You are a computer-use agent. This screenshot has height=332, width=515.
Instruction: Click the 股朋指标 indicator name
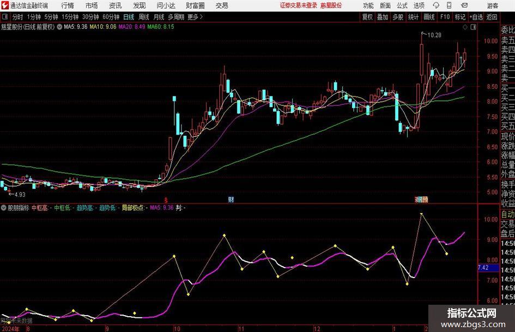tap(19, 208)
